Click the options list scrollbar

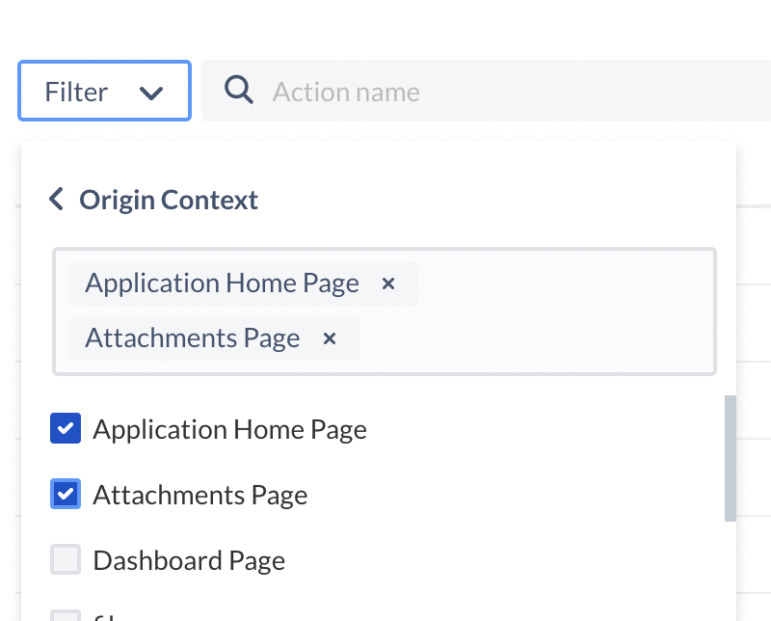pos(730,458)
